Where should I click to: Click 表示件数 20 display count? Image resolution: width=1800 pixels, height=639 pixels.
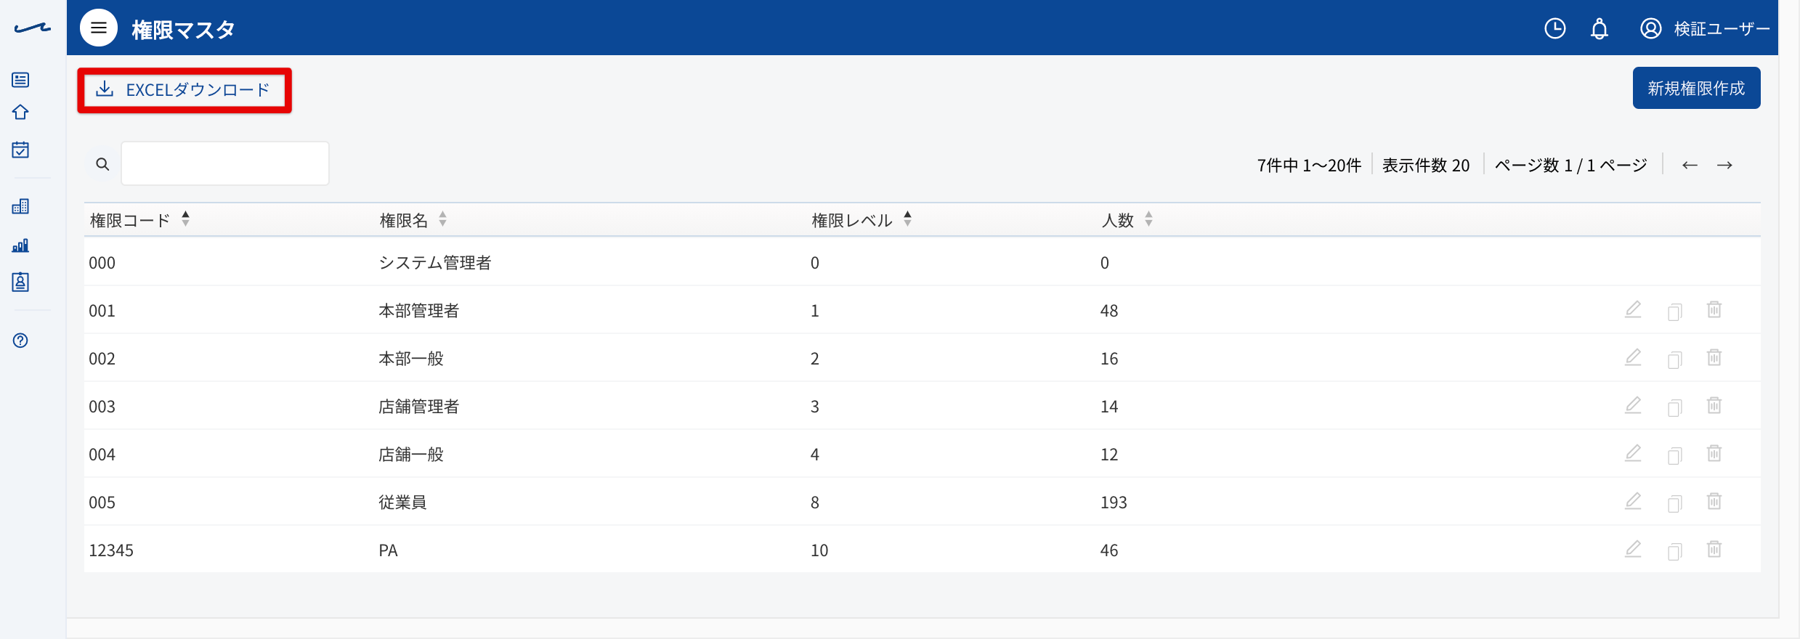(1425, 166)
